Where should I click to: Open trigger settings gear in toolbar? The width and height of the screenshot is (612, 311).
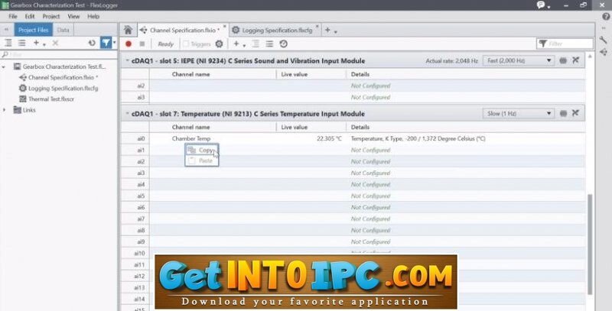(220, 44)
